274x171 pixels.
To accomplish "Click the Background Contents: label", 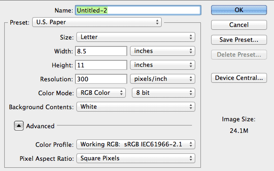I will 41,107.
